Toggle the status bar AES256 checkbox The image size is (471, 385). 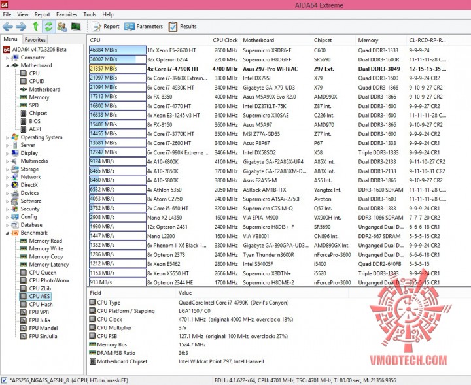point(4,380)
